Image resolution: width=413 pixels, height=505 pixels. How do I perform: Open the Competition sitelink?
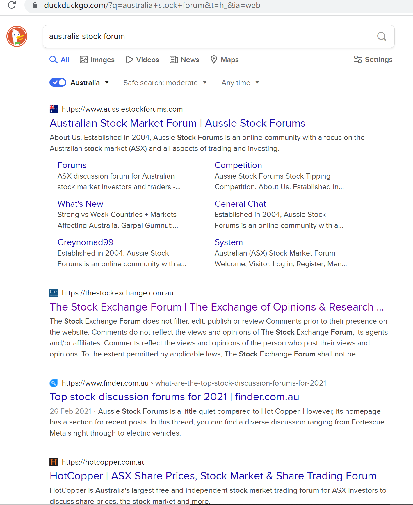click(238, 165)
